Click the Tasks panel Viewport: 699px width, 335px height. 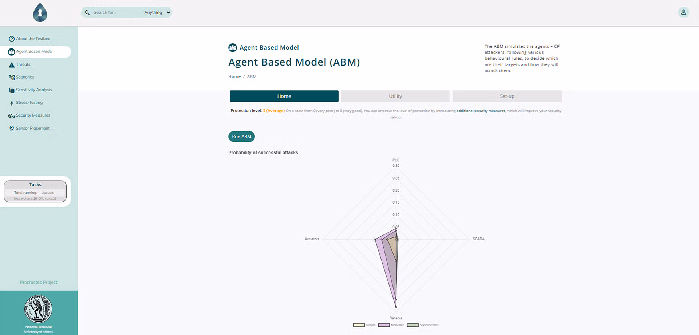35,191
